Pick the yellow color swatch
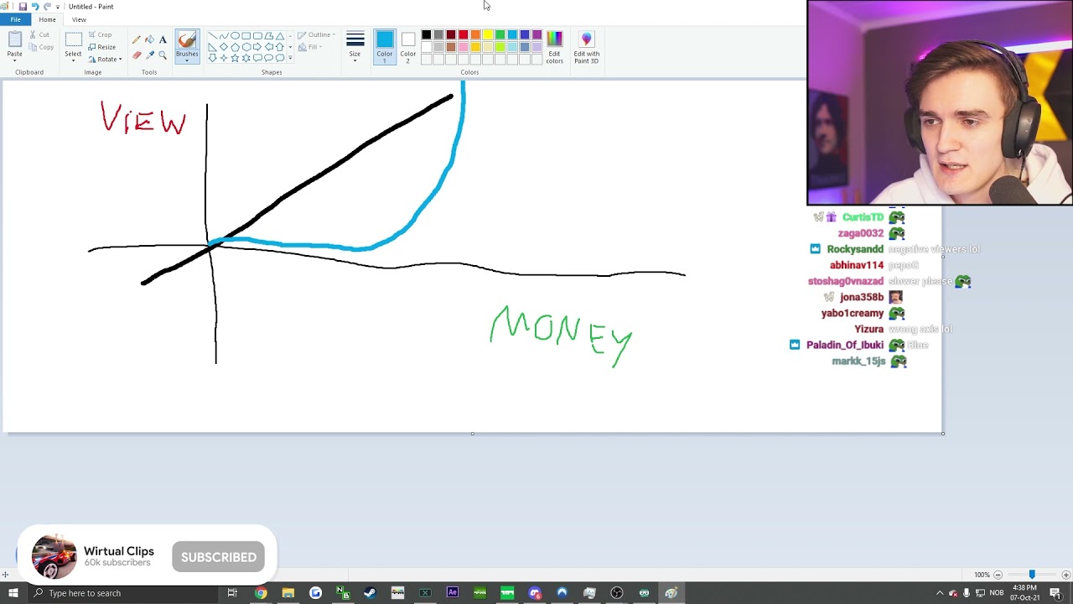Image resolution: width=1073 pixels, height=604 pixels. tap(488, 34)
